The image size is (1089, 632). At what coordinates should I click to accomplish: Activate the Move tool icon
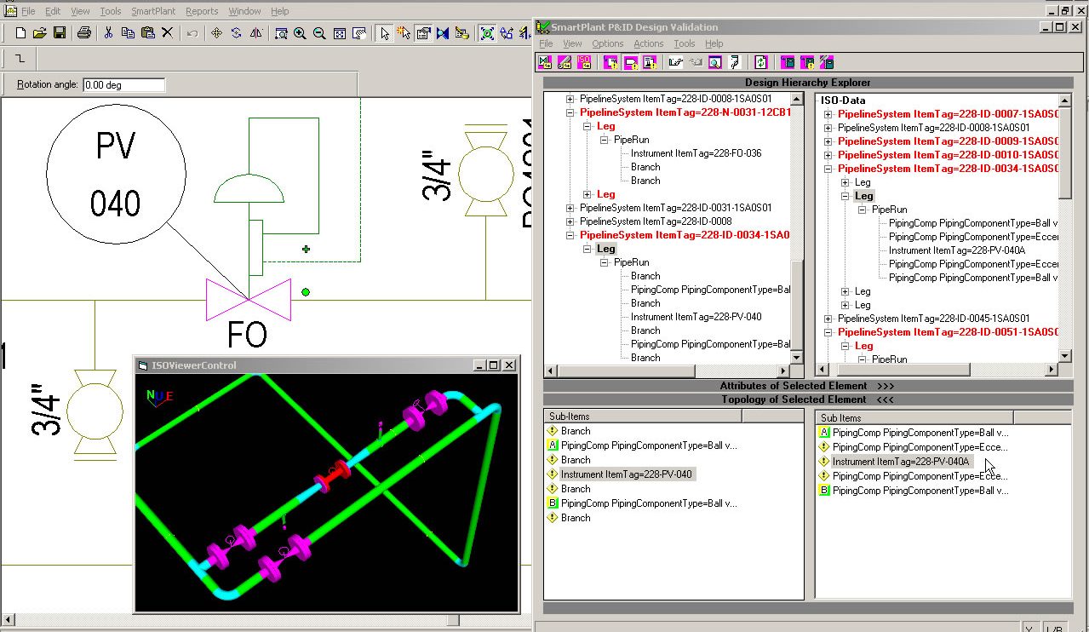pyautogui.click(x=216, y=33)
